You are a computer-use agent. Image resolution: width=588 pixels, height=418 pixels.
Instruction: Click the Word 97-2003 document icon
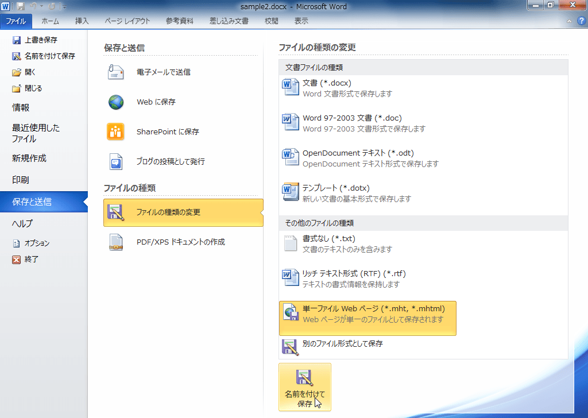point(290,122)
